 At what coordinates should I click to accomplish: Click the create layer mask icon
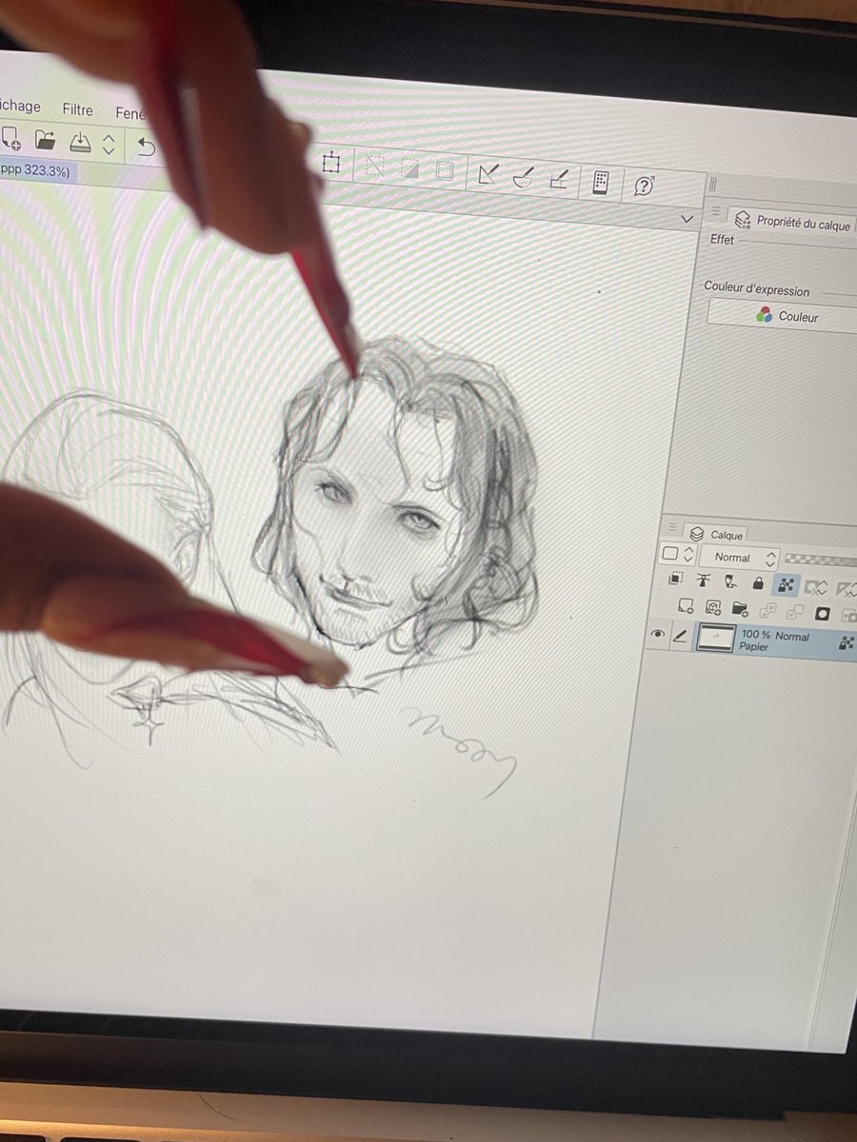click(x=823, y=615)
